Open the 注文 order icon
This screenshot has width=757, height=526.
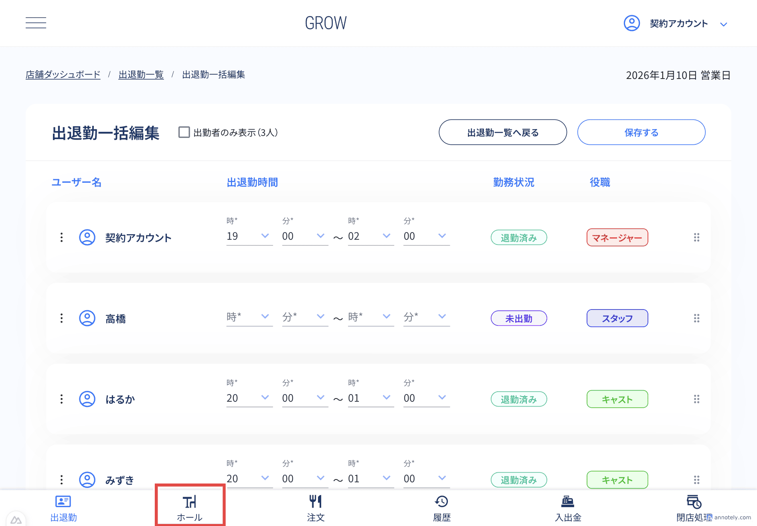[316, 502]
